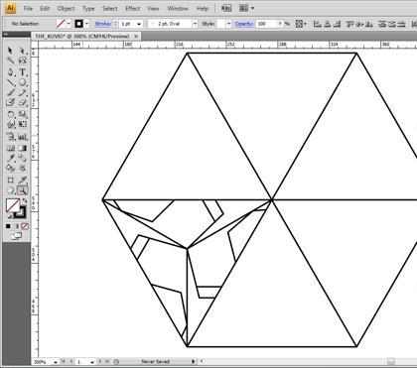The width and height of the screenshot is (417, 368).
Task: Click the Zoom magnifier tool
Action: [22, 190]
